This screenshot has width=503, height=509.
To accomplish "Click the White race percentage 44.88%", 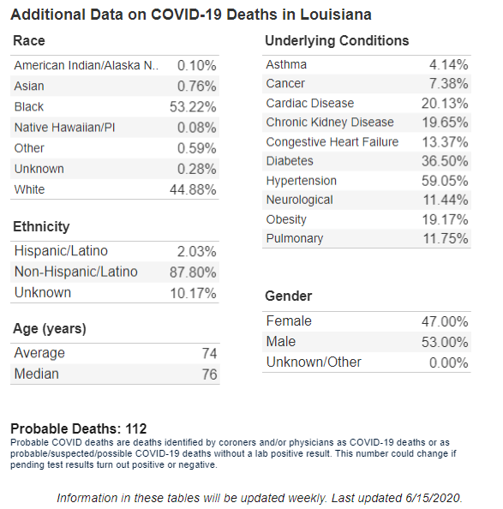I will 193,189.
